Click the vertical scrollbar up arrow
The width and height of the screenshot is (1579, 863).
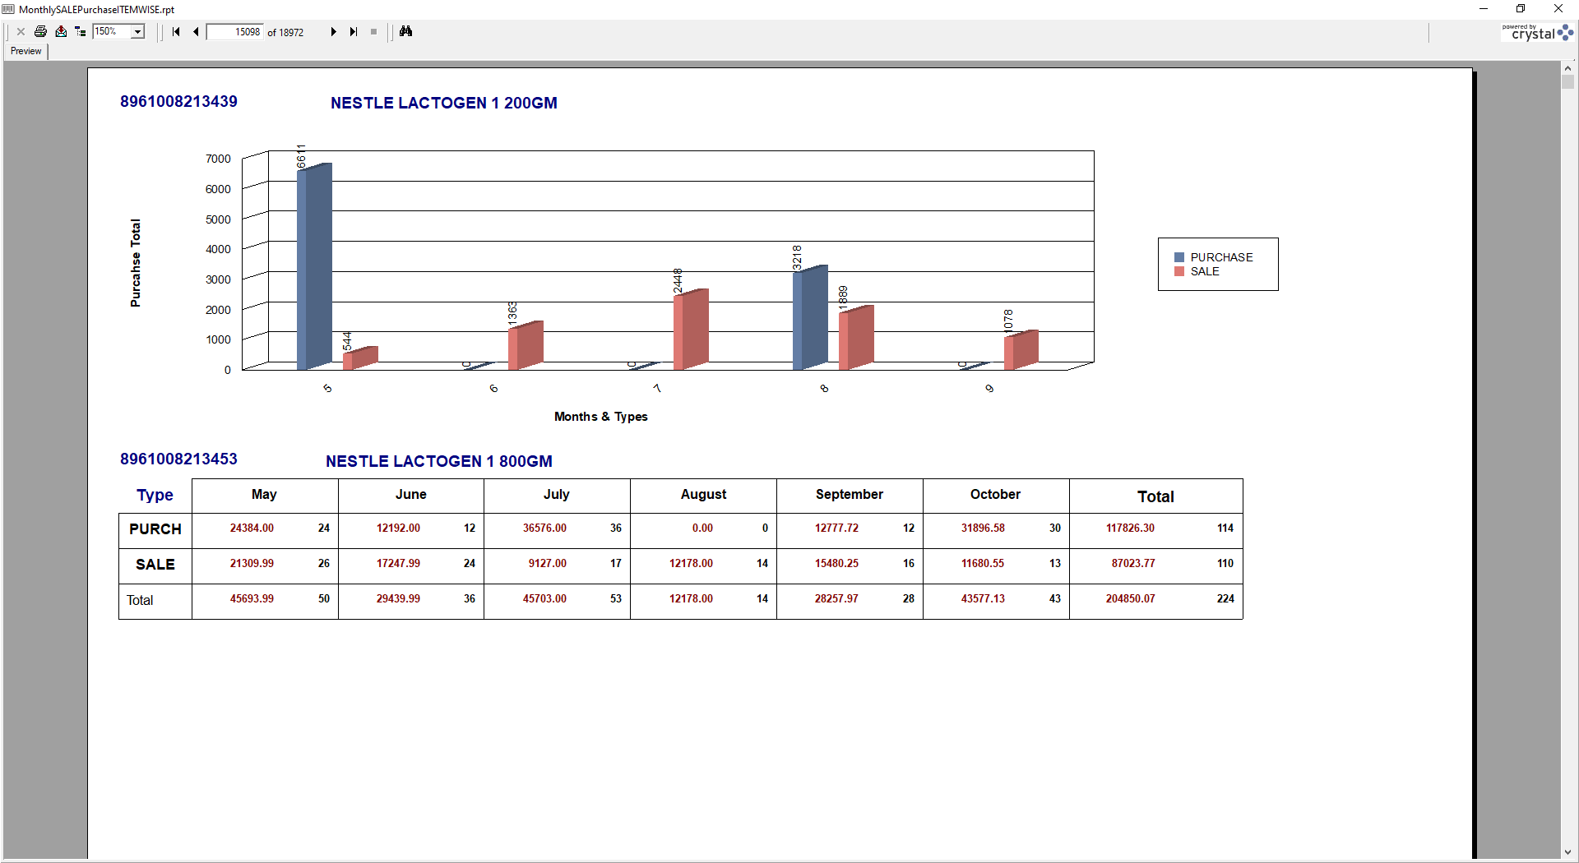(x=1568, y=68)
